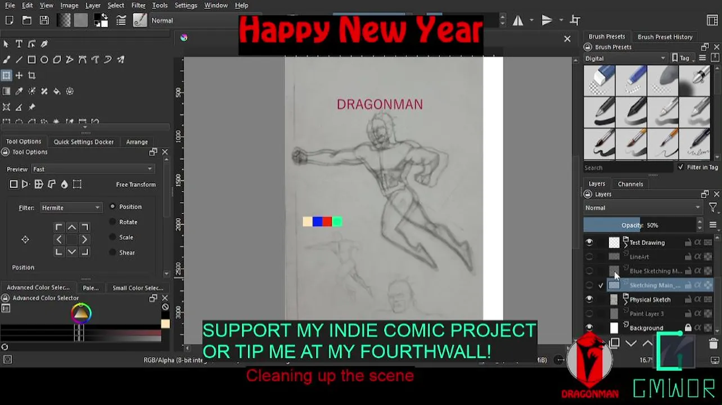Open the Settings menu

click(186, 6)
